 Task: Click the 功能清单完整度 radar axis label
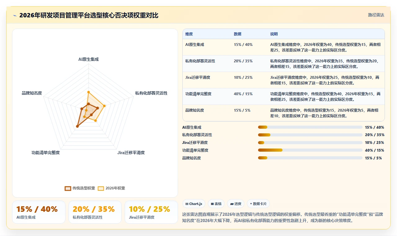pos(46,153)
